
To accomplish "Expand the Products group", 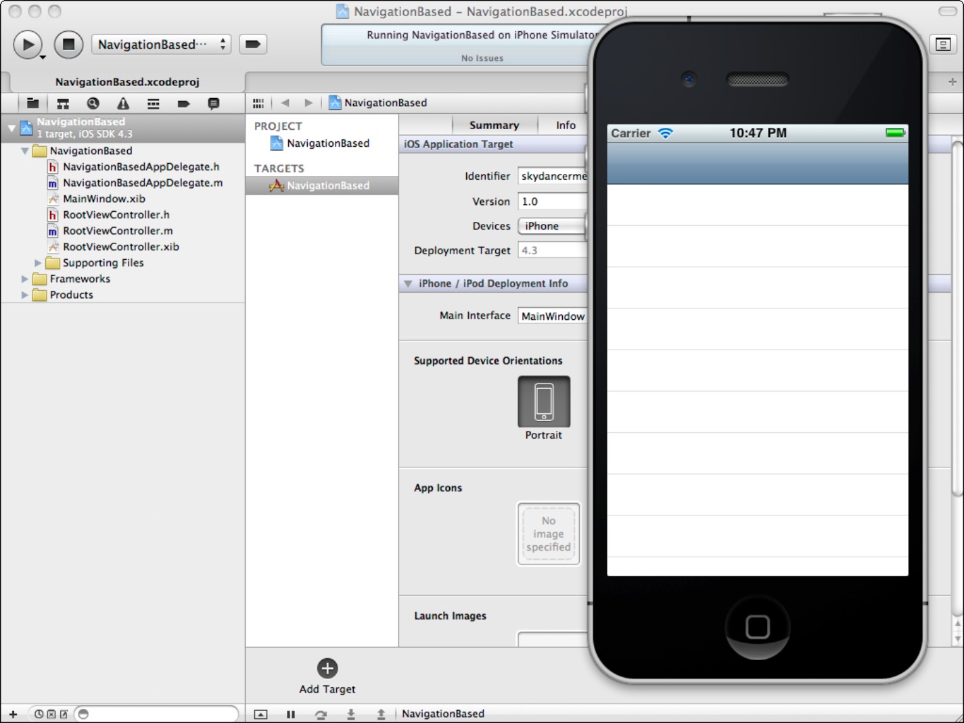I will (25, 295).
